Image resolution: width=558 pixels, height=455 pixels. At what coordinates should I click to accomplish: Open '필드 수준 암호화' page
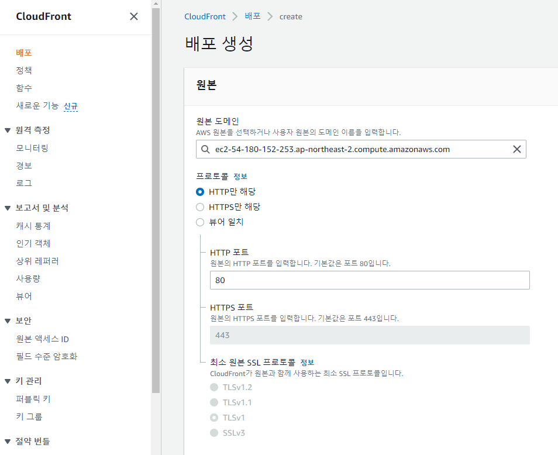click(47, 357)
